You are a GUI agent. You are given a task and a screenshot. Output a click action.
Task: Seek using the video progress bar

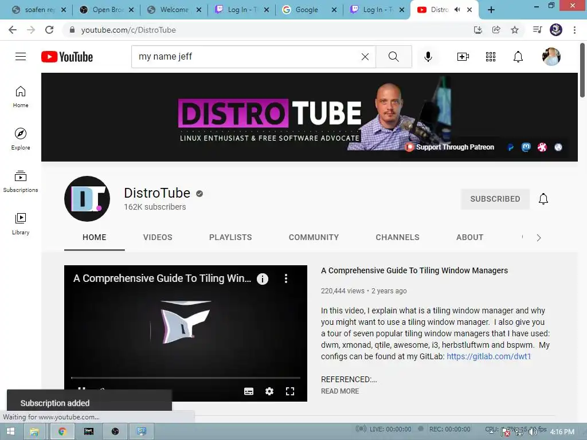pos(186,378)
